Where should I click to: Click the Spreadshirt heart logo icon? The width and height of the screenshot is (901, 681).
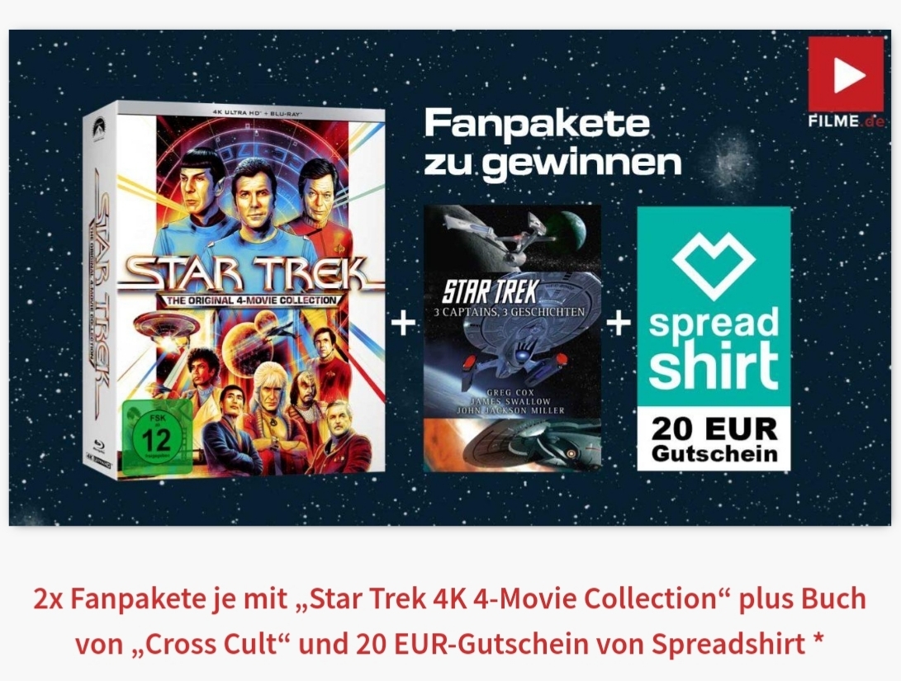pyautogui.click(x=713, y=266)
